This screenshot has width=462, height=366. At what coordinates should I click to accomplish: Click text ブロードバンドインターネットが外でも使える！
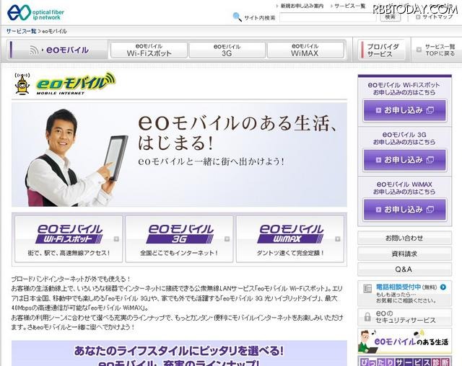click(71, 279)
